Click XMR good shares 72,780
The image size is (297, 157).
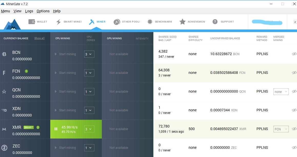164,126
